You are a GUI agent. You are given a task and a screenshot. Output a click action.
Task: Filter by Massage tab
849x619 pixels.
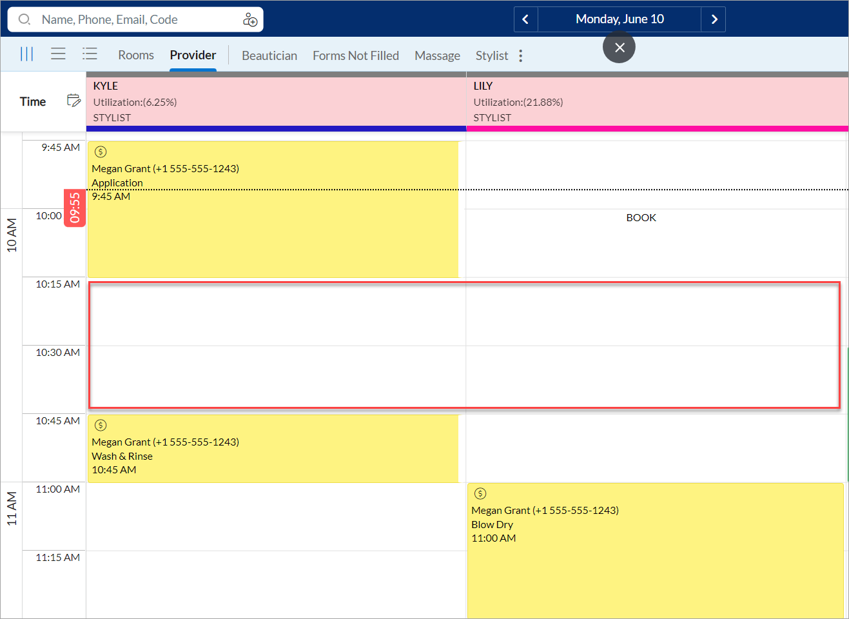coord(437,55)
